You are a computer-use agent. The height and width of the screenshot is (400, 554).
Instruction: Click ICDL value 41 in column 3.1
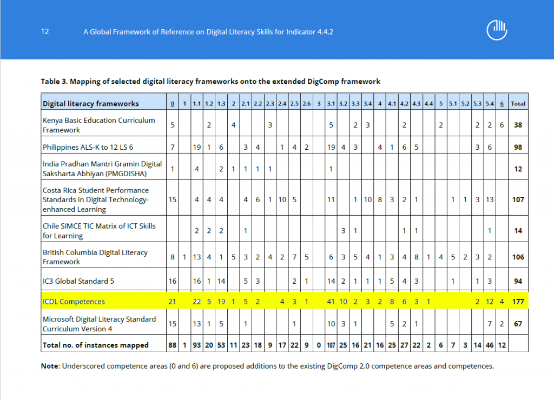331,302
